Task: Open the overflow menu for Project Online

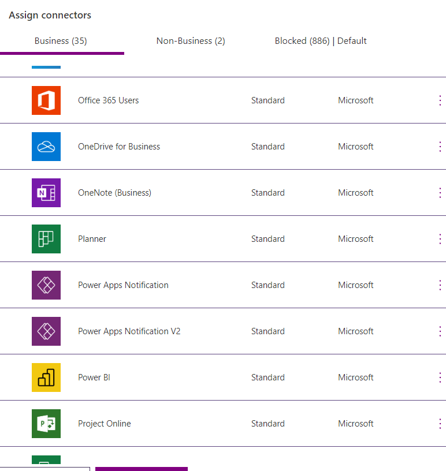Action: (x=440, y=423)
